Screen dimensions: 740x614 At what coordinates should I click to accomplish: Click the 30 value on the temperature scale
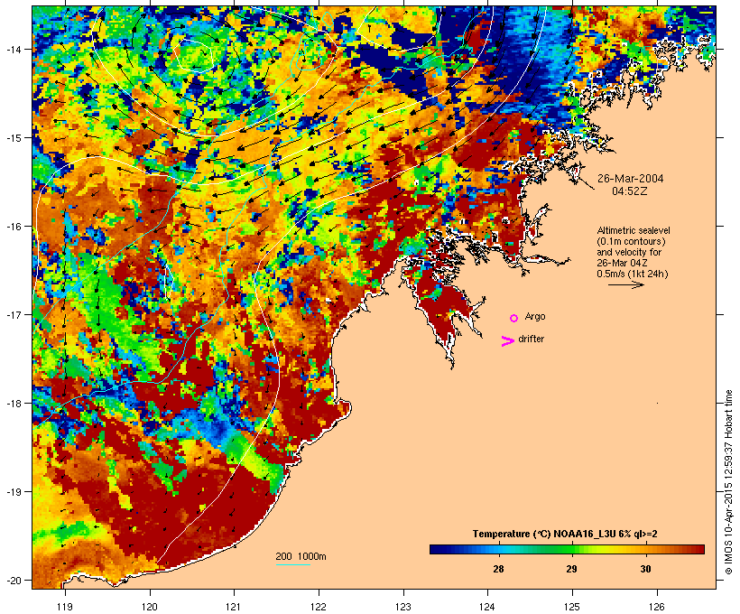(645, 569)
